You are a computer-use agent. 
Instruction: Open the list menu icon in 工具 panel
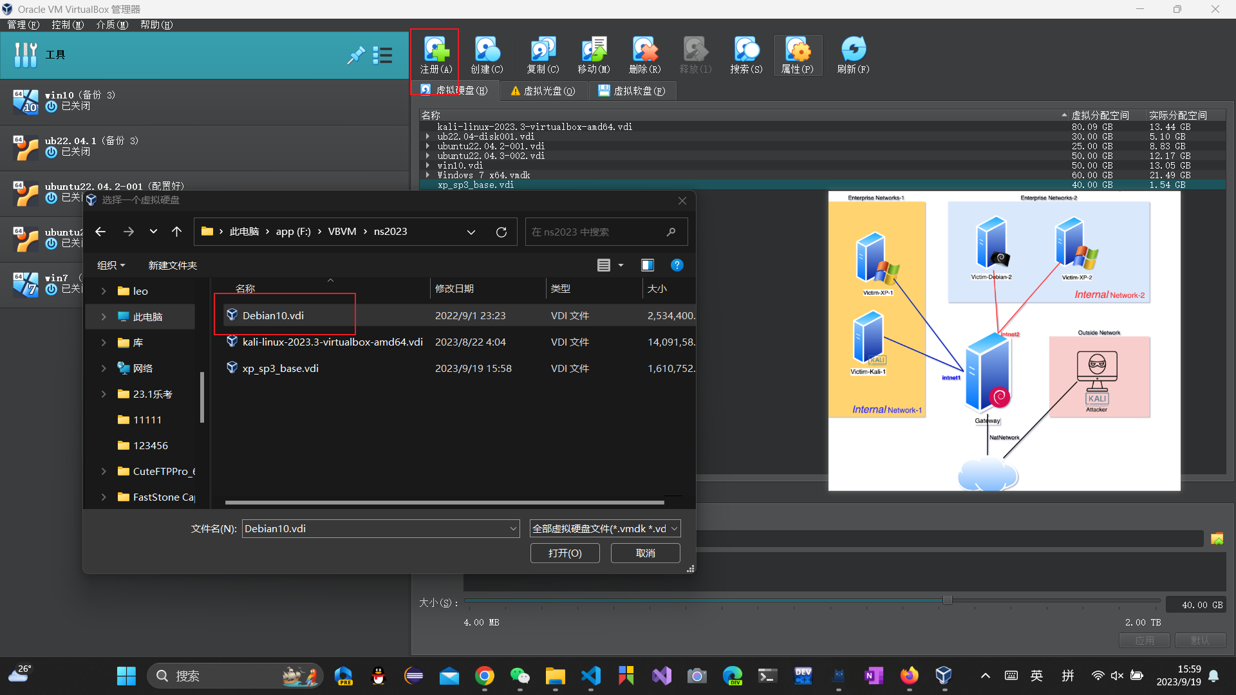point(383,55)
